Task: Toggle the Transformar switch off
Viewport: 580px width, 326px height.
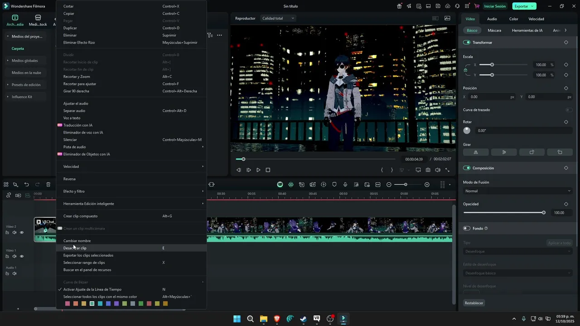Action: pyautogui.click(x=467, y=43)
